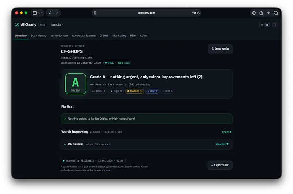Image resolution: width=293 pixels, height=194 pixels.
Task: Go back with the browser back arrow
Action: tap(50, 13)
